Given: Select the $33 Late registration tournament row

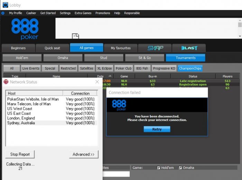Looking at the screenshot, I should [x=171, y=81].
